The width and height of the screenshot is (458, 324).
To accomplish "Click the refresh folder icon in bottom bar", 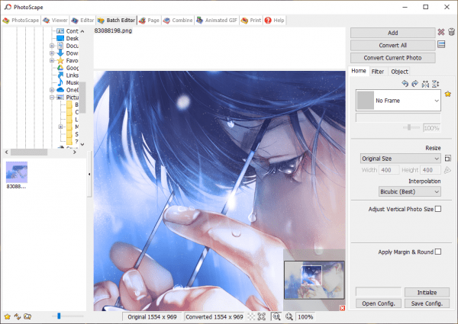I will (18, 316).
